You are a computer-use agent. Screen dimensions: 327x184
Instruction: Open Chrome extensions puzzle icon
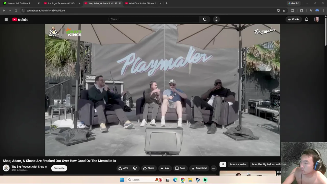(293, 10)
